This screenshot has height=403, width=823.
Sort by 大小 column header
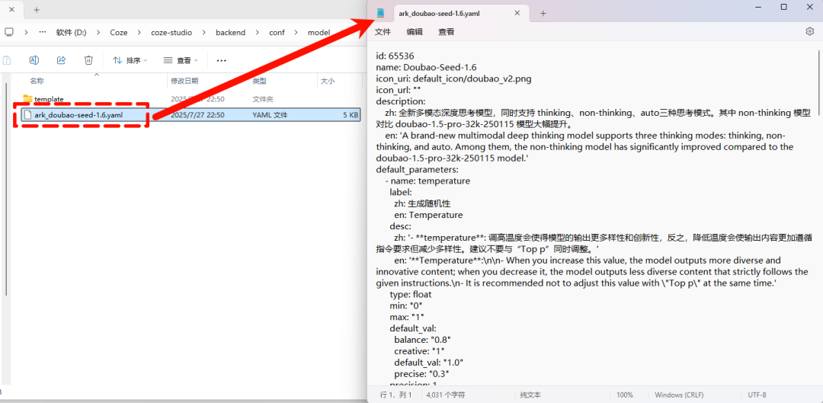pyautogui.click(x=328, y=81)
